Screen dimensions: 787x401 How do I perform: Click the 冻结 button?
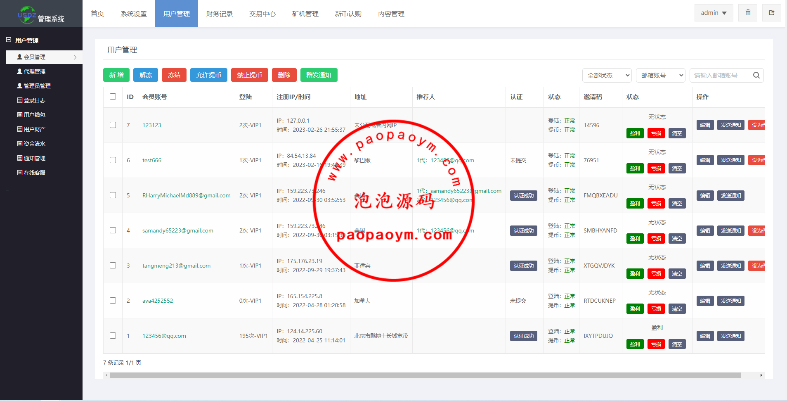[x=174, y=75]
